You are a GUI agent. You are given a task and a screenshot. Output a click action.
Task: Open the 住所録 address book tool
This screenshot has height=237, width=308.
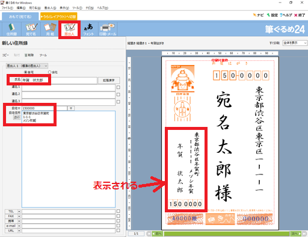[x=11, y=29]
